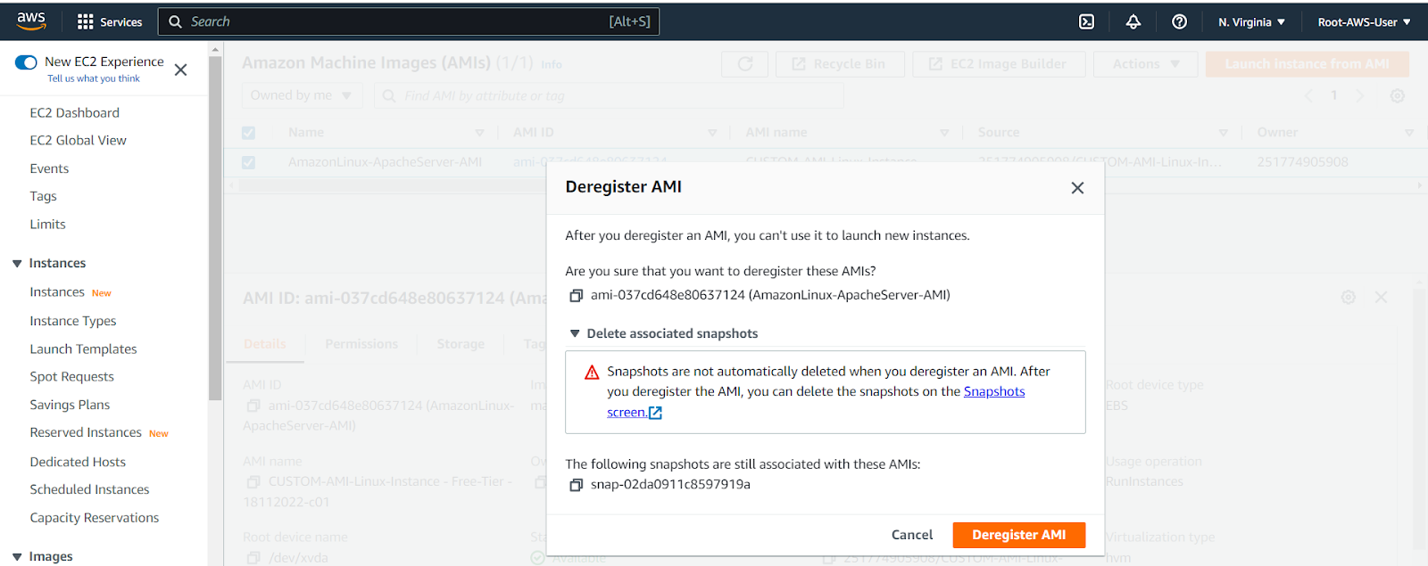Focus the top AWS search box
The width and height of the screenshot is (1428, 566).
point(409,22)
